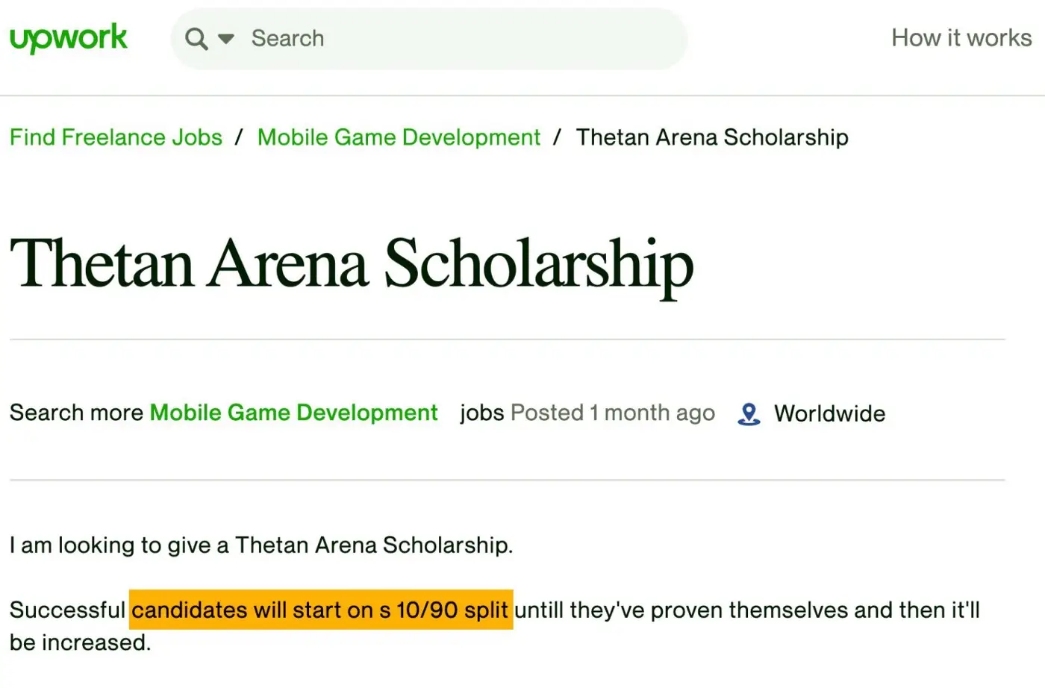The width and height of the screenshot is (1045, 688).
Task: Go to Find Freelance Jobs breadcrumb
Action: pos(116,137)
